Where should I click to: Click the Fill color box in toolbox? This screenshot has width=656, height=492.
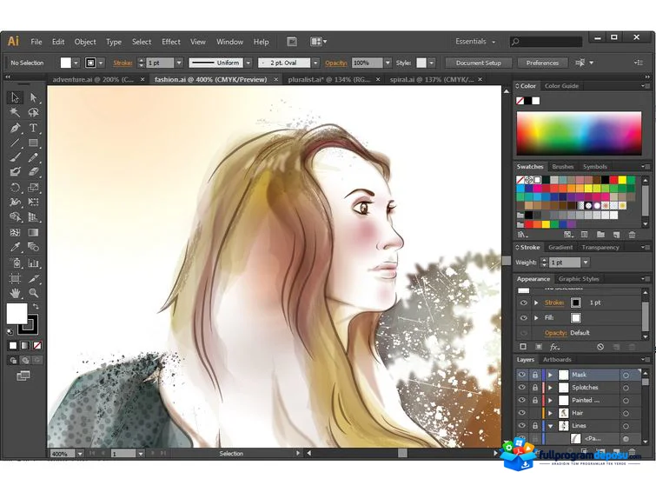click(x=17, y=313)
